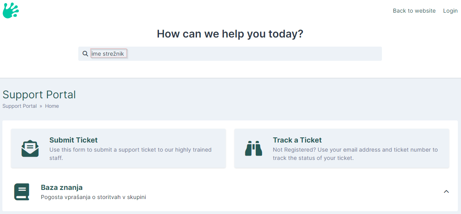This screenshot has width=461, height=214.
Task: Open the Track a Ticket title link
Action: click(297, 140)
